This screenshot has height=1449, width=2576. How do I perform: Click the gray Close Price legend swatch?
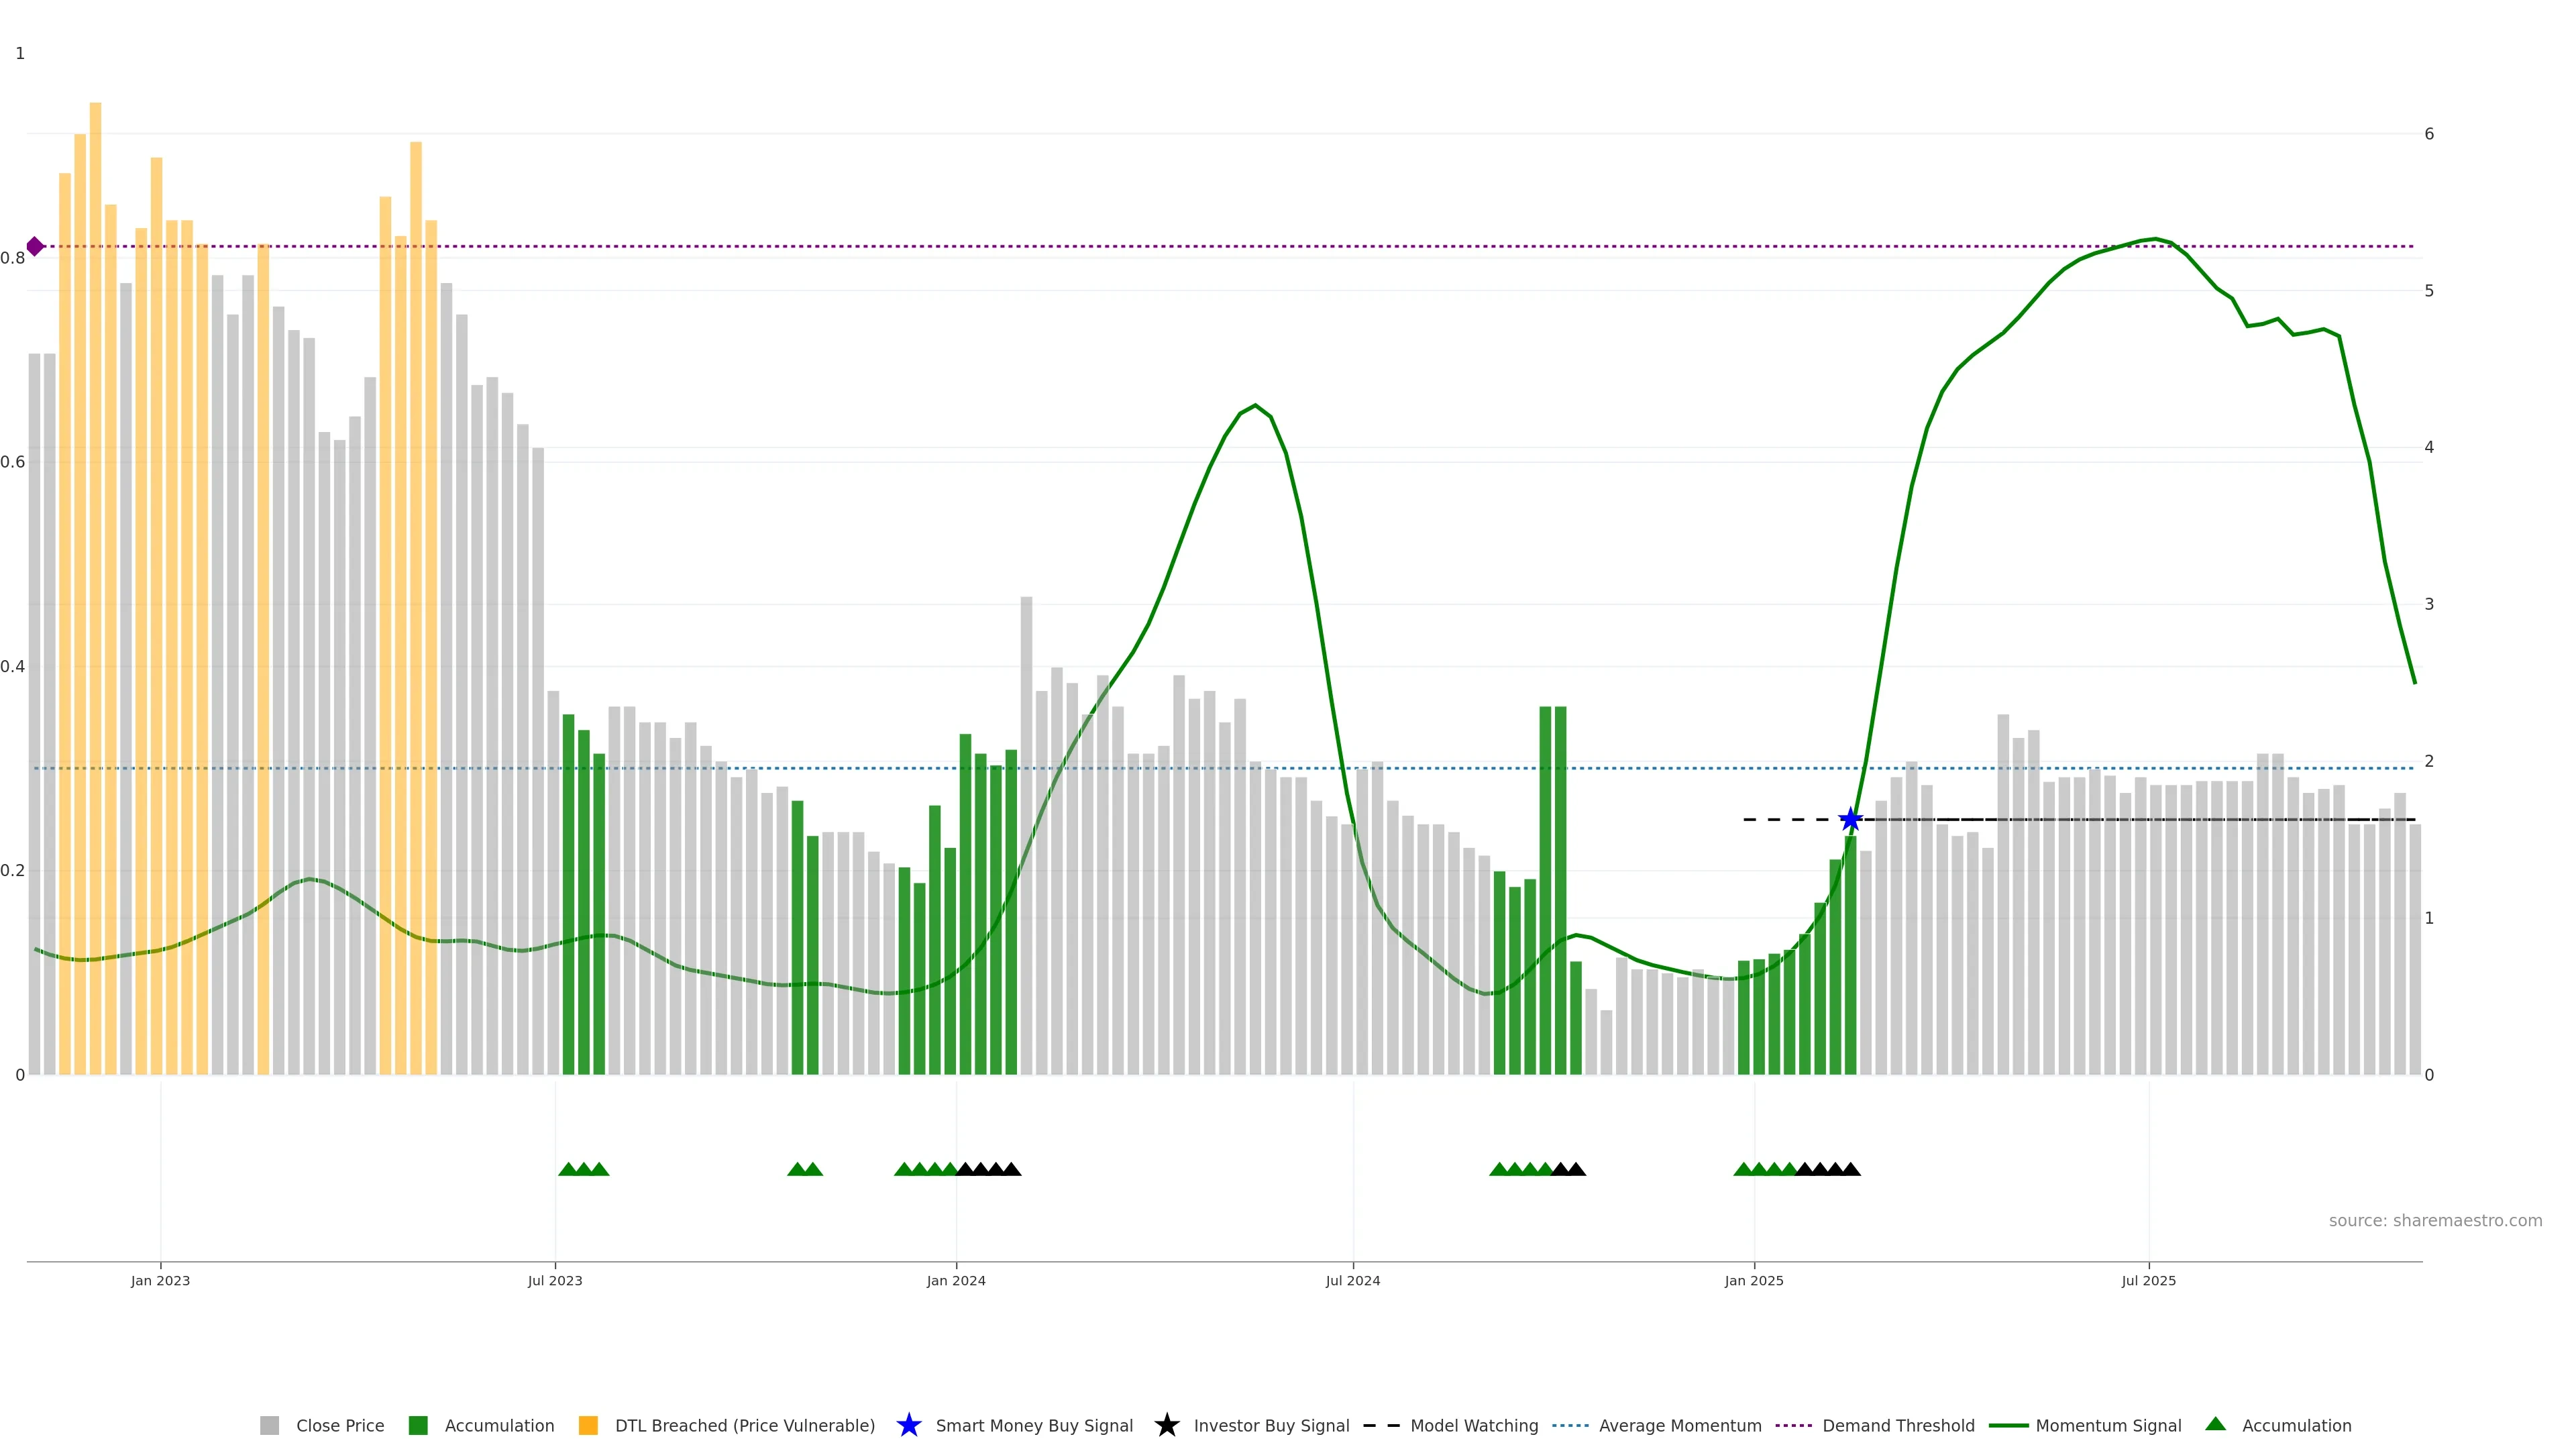click(x=269, y=1425)
